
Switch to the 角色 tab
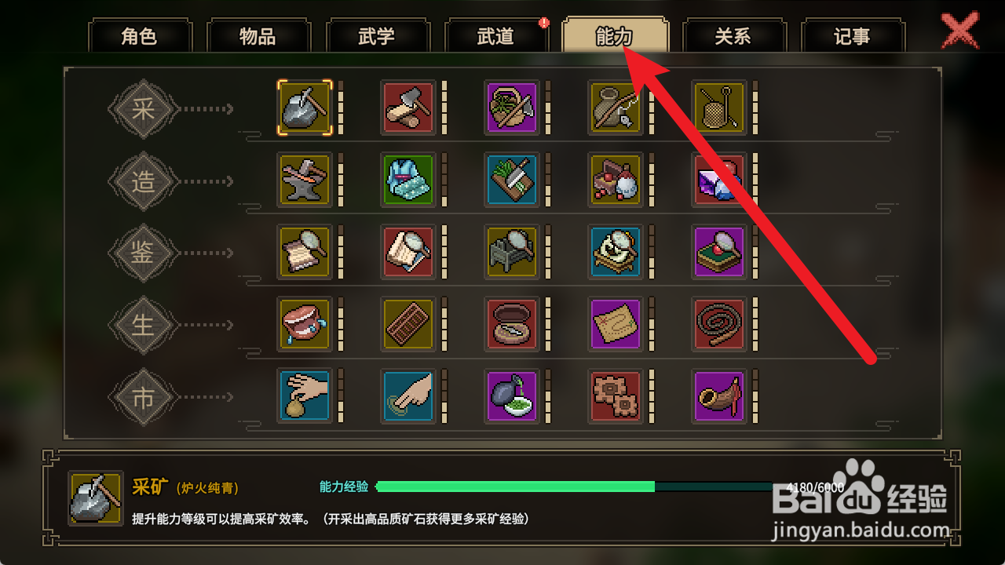(140, 36)
